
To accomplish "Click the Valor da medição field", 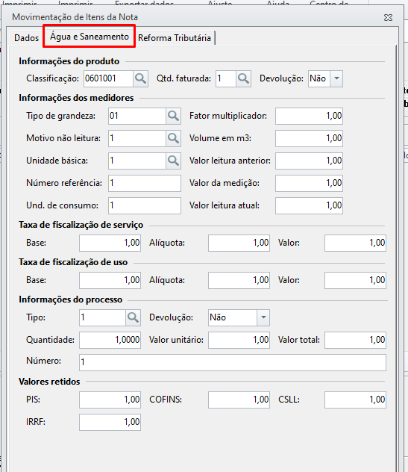I will pos(309,183).
